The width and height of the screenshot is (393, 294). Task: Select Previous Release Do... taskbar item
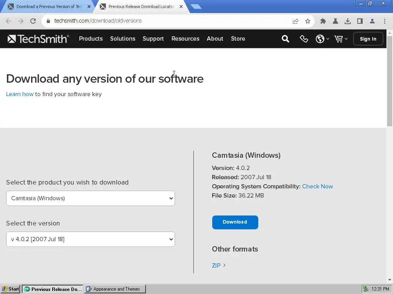point(53,289)
